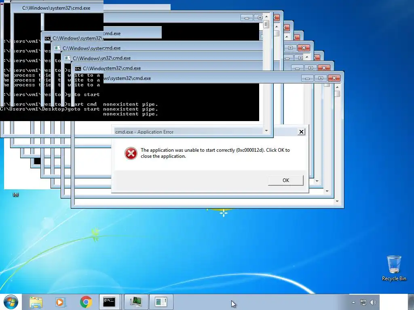This screenshot has width=414, height=310.
Task: Launch Windows Media Player from the taskbar
Action: point(60,302)
